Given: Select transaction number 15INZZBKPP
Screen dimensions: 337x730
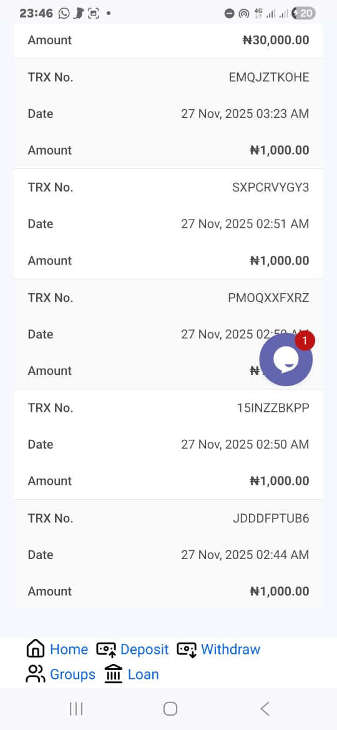Looking at the screenshot, I should click(273, 408).
